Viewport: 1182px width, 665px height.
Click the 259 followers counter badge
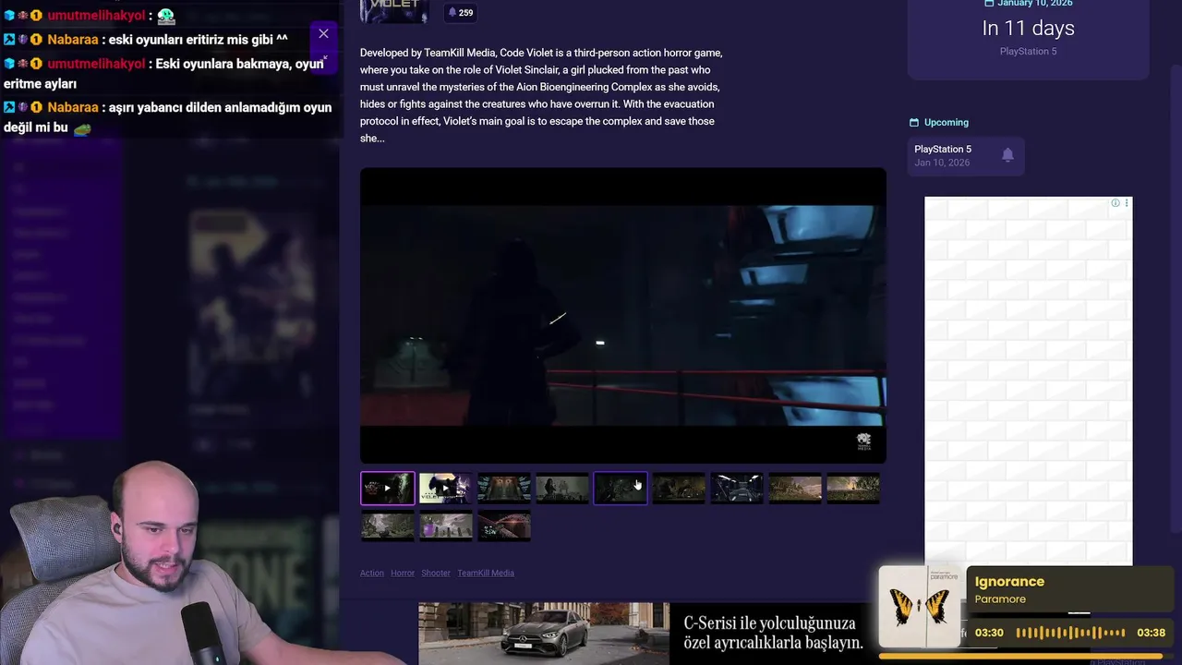[460, 13]
